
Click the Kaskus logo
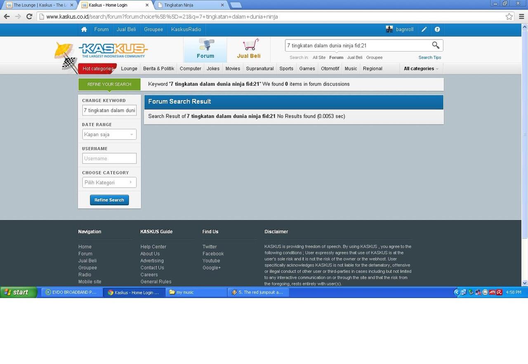tap(113, 51)
